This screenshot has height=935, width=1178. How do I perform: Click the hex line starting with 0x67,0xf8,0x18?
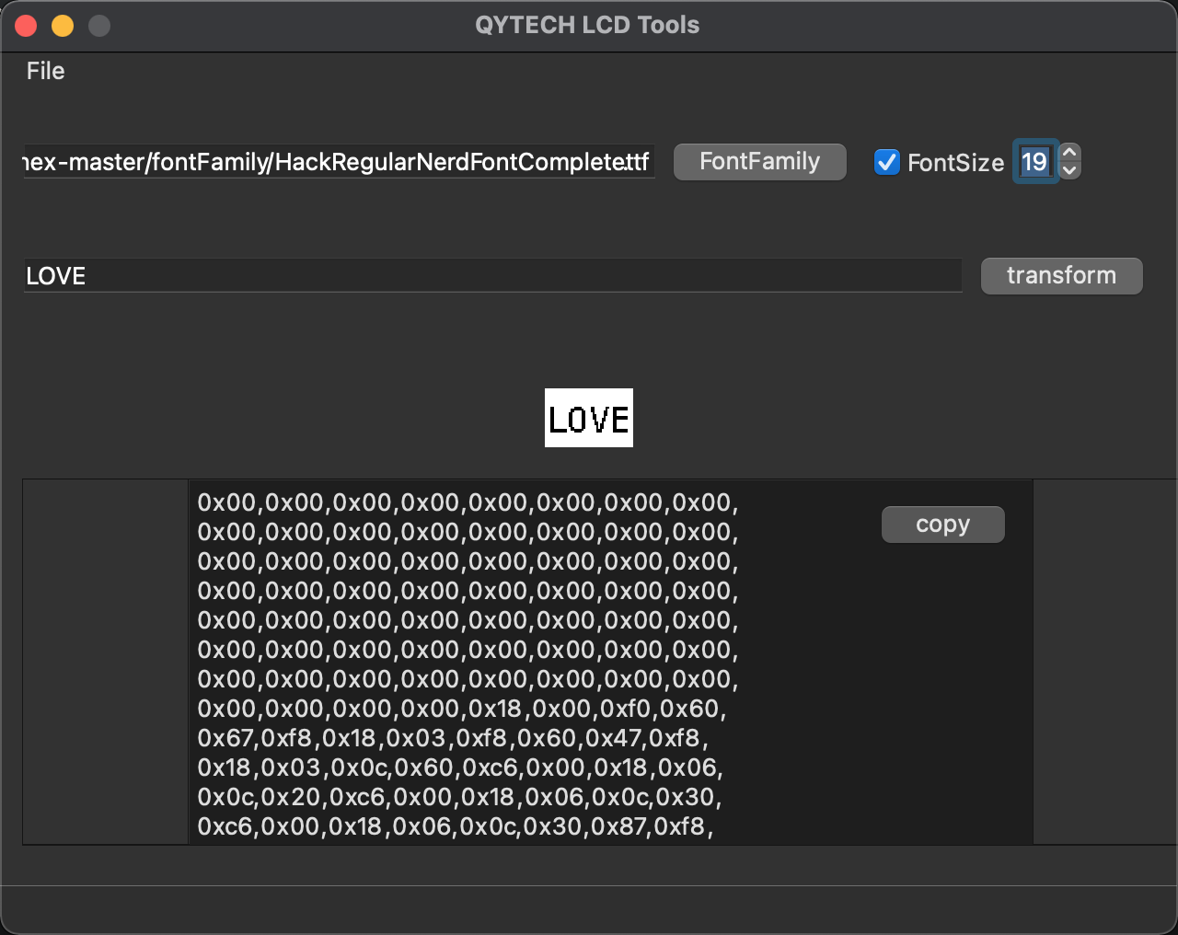click(453, 738)
